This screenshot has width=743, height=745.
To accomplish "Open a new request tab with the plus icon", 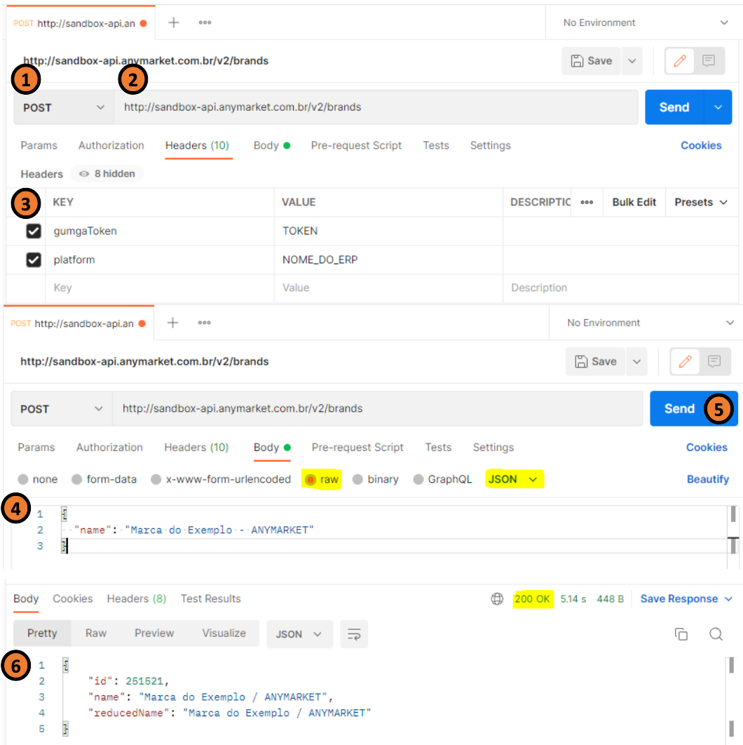I will coord(172,22).
